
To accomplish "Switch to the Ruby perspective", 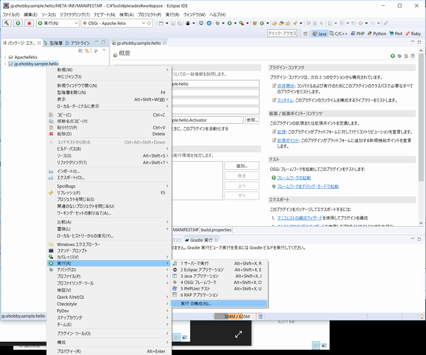I will (412, 33).
